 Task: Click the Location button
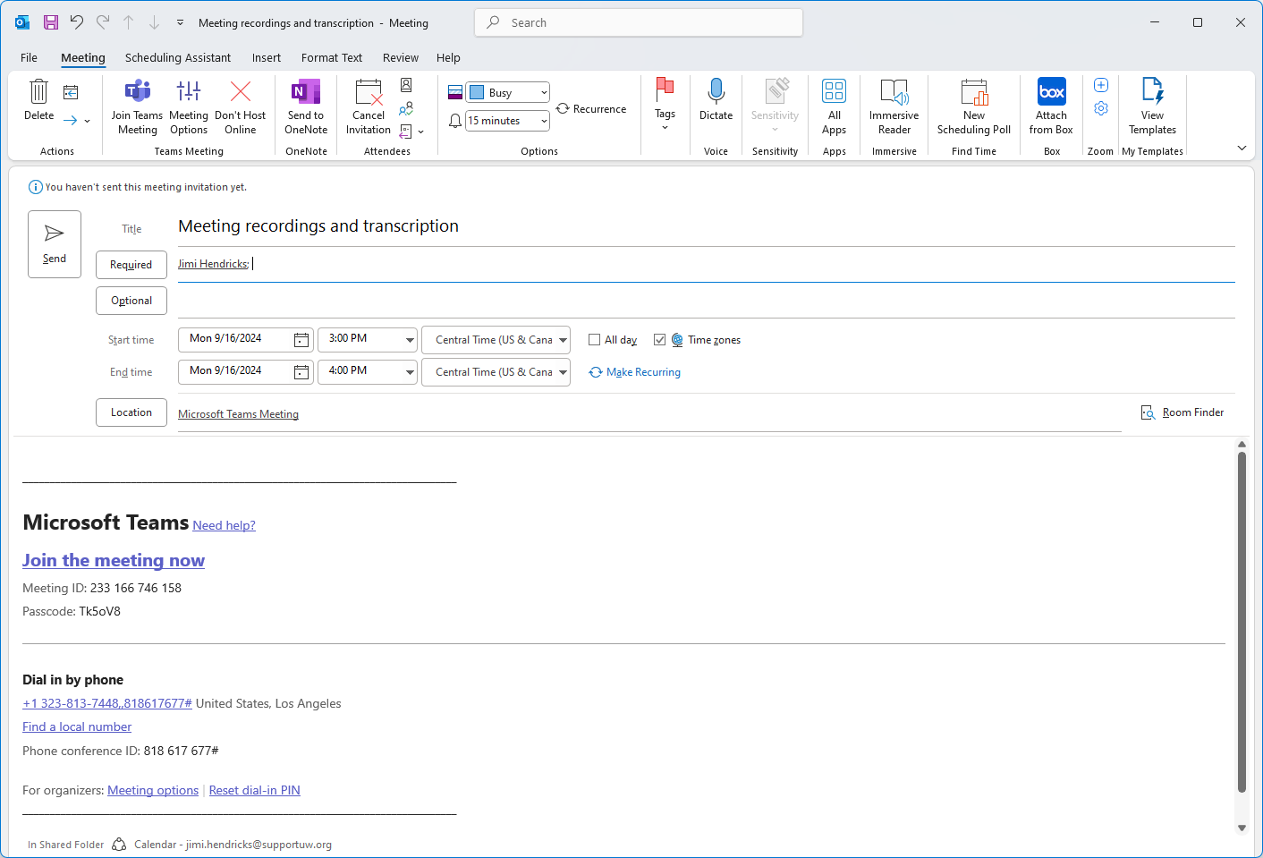coord(131,412)
